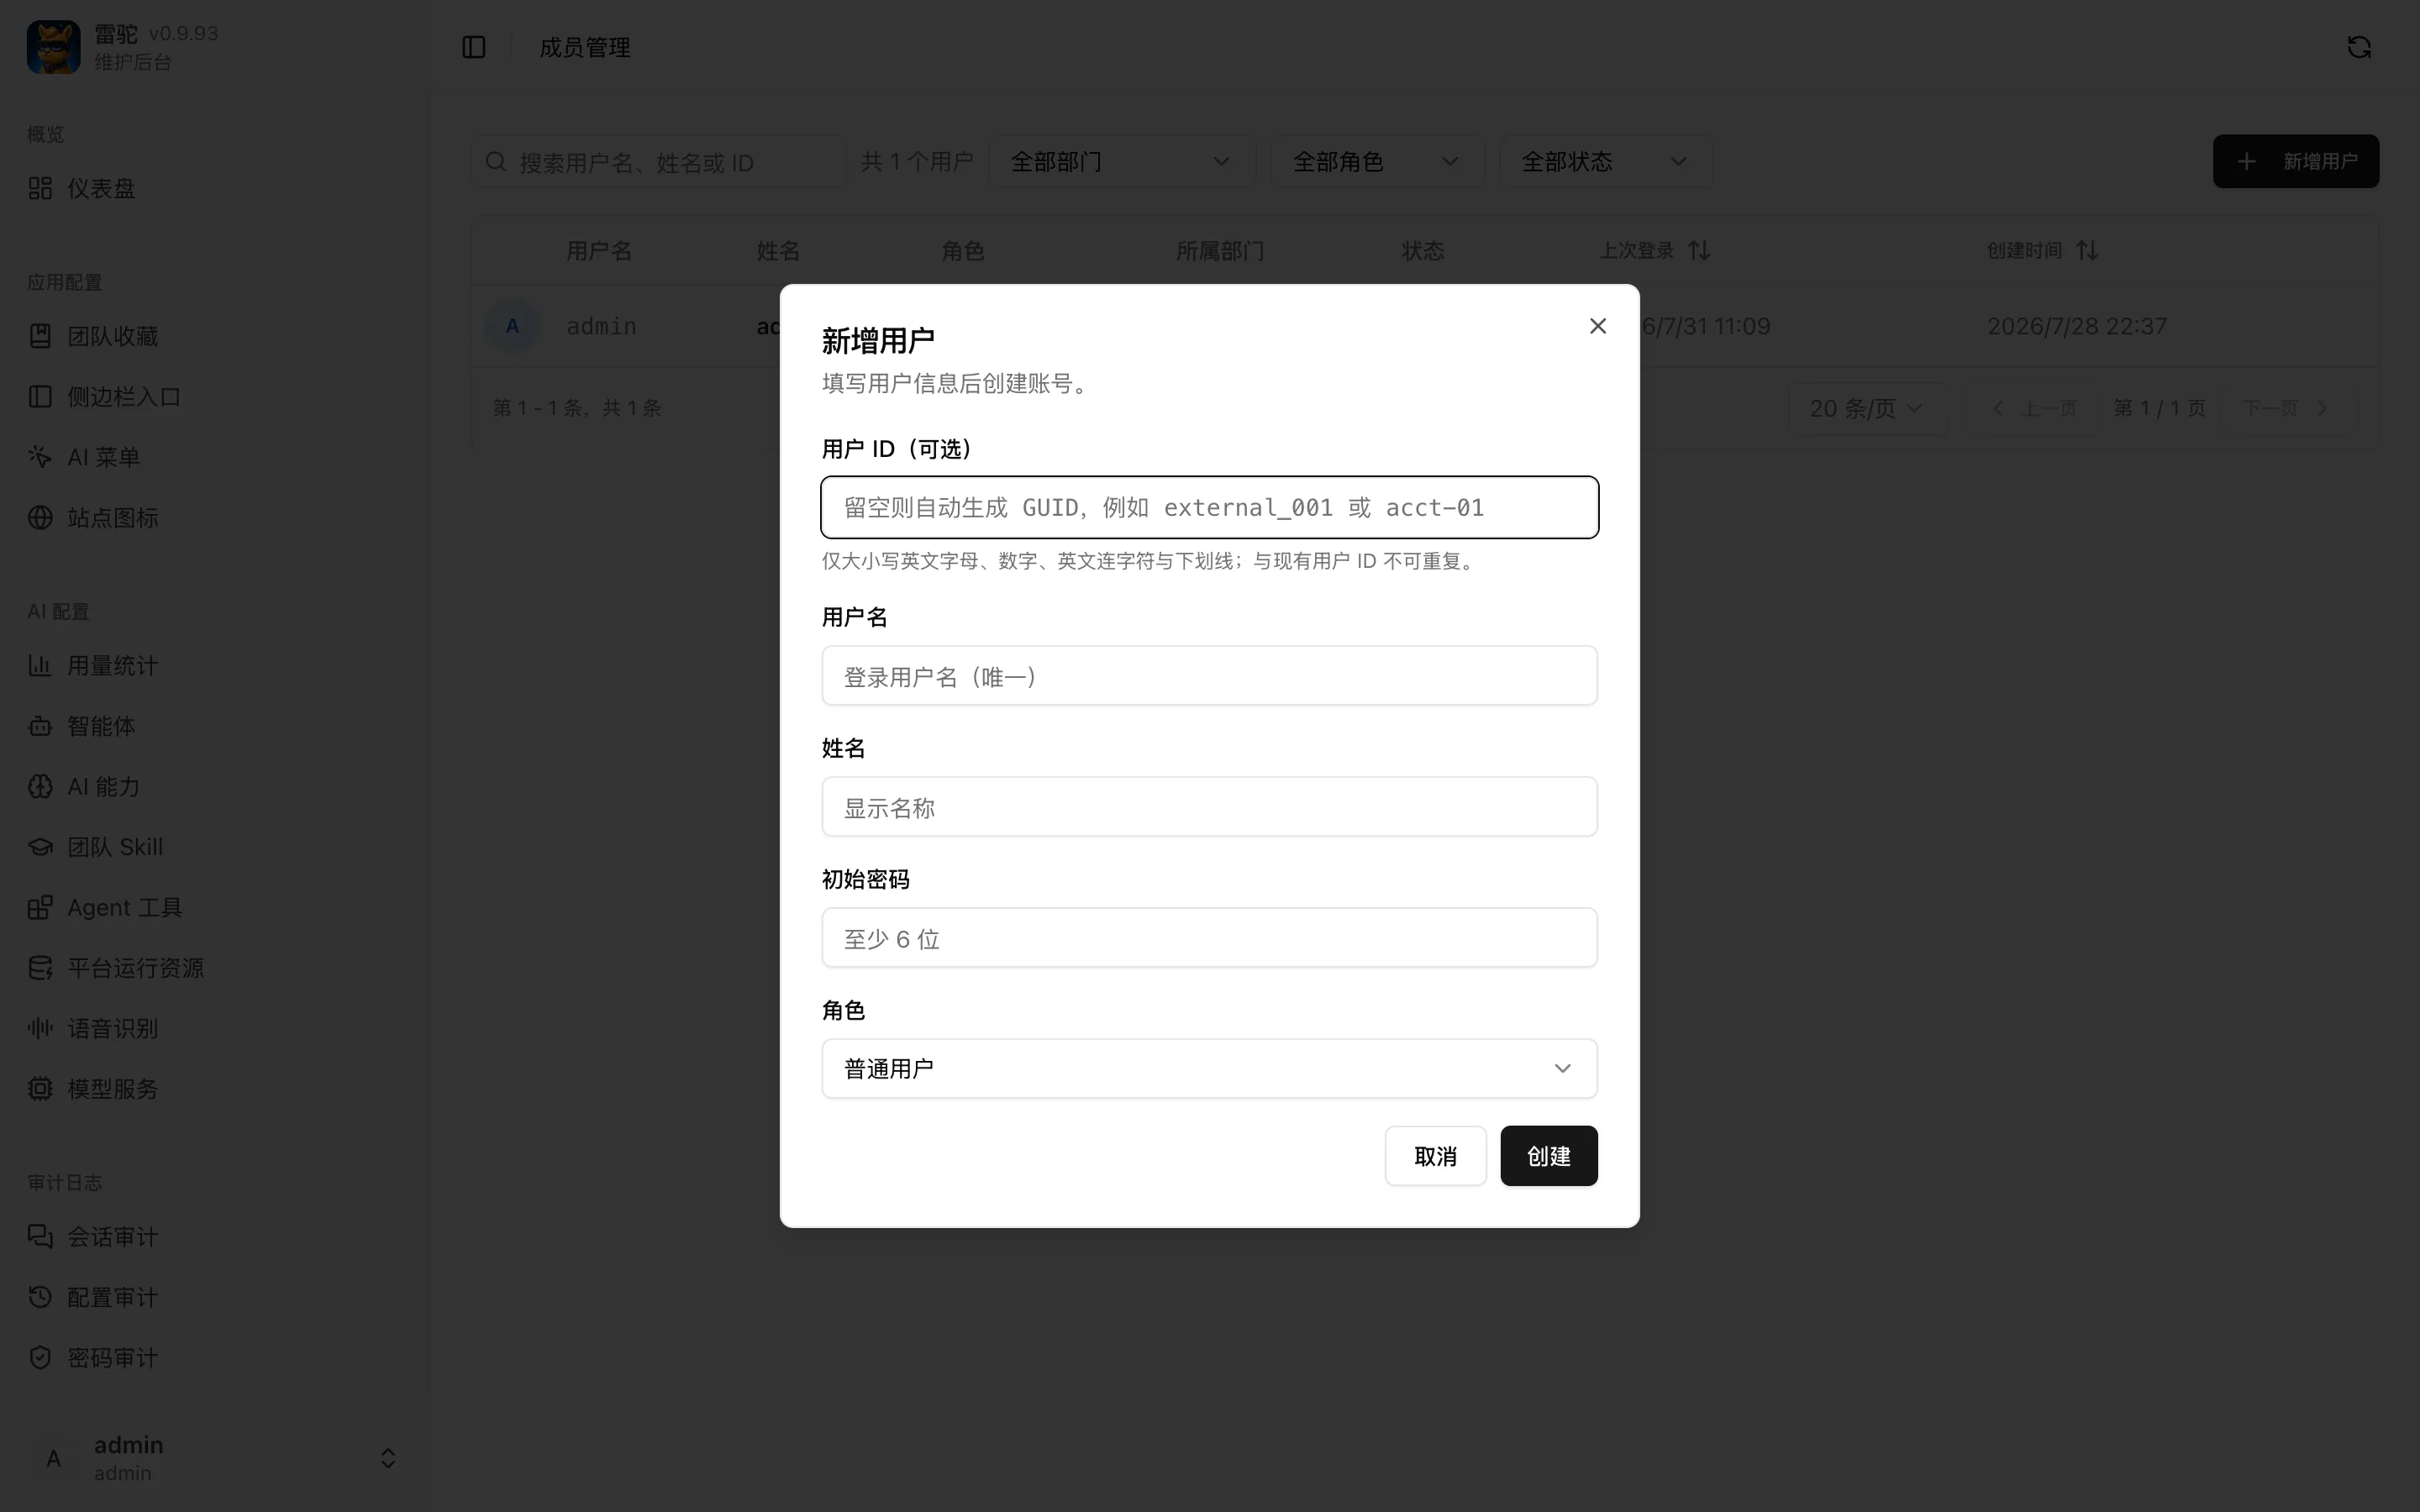
Task: Open the 全部角色 filter dropdown
Action: point(1377,161)
